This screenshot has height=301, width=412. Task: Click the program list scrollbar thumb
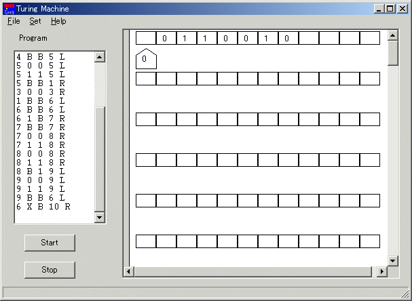point(100,159)
